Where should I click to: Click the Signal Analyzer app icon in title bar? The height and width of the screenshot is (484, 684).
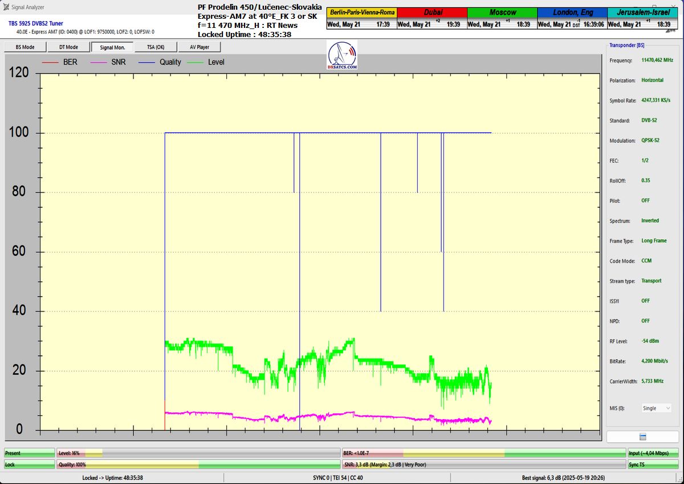tap(6, 7)
